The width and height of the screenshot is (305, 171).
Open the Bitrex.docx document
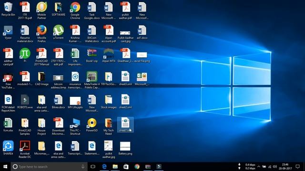(58, 102)
